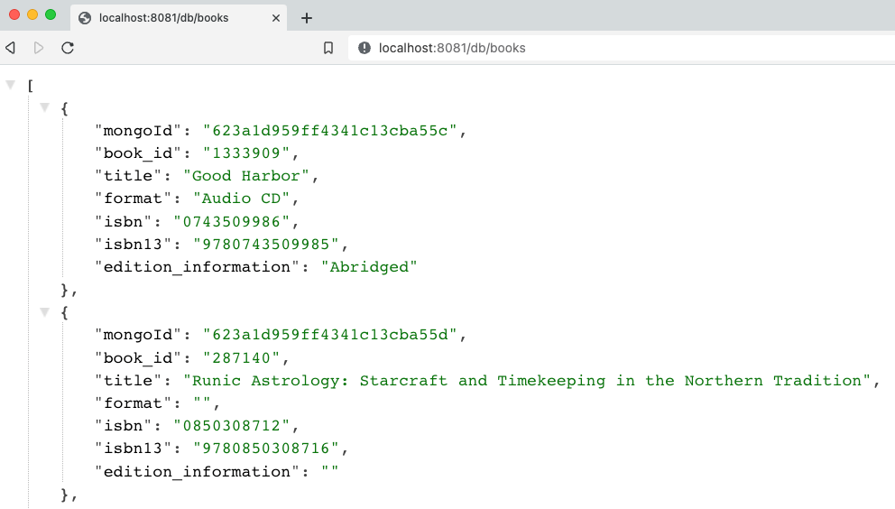Close window with red button

[x=14, y=14]
